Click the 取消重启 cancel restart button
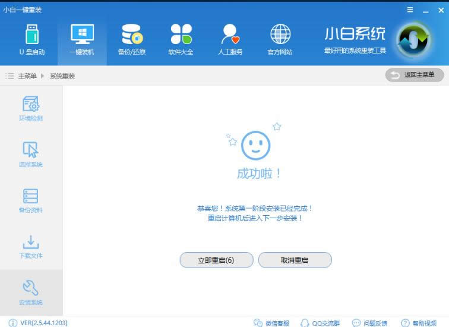 [295, 260]
